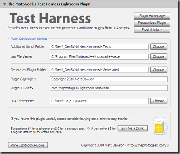Choose the Generated Plugin Folder
Image resolution: width=180 pixels, height=154 pixels.
point(159,70)
